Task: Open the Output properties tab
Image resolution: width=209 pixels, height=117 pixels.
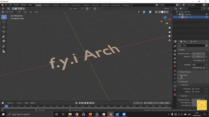Action: 175,55
